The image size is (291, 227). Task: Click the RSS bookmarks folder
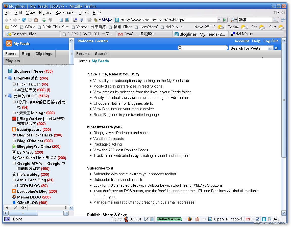coord(11,27)
